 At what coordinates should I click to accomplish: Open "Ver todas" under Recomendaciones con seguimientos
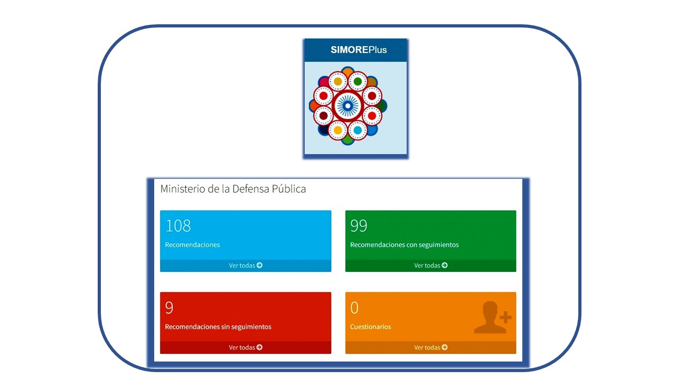[x=430, y=265]
